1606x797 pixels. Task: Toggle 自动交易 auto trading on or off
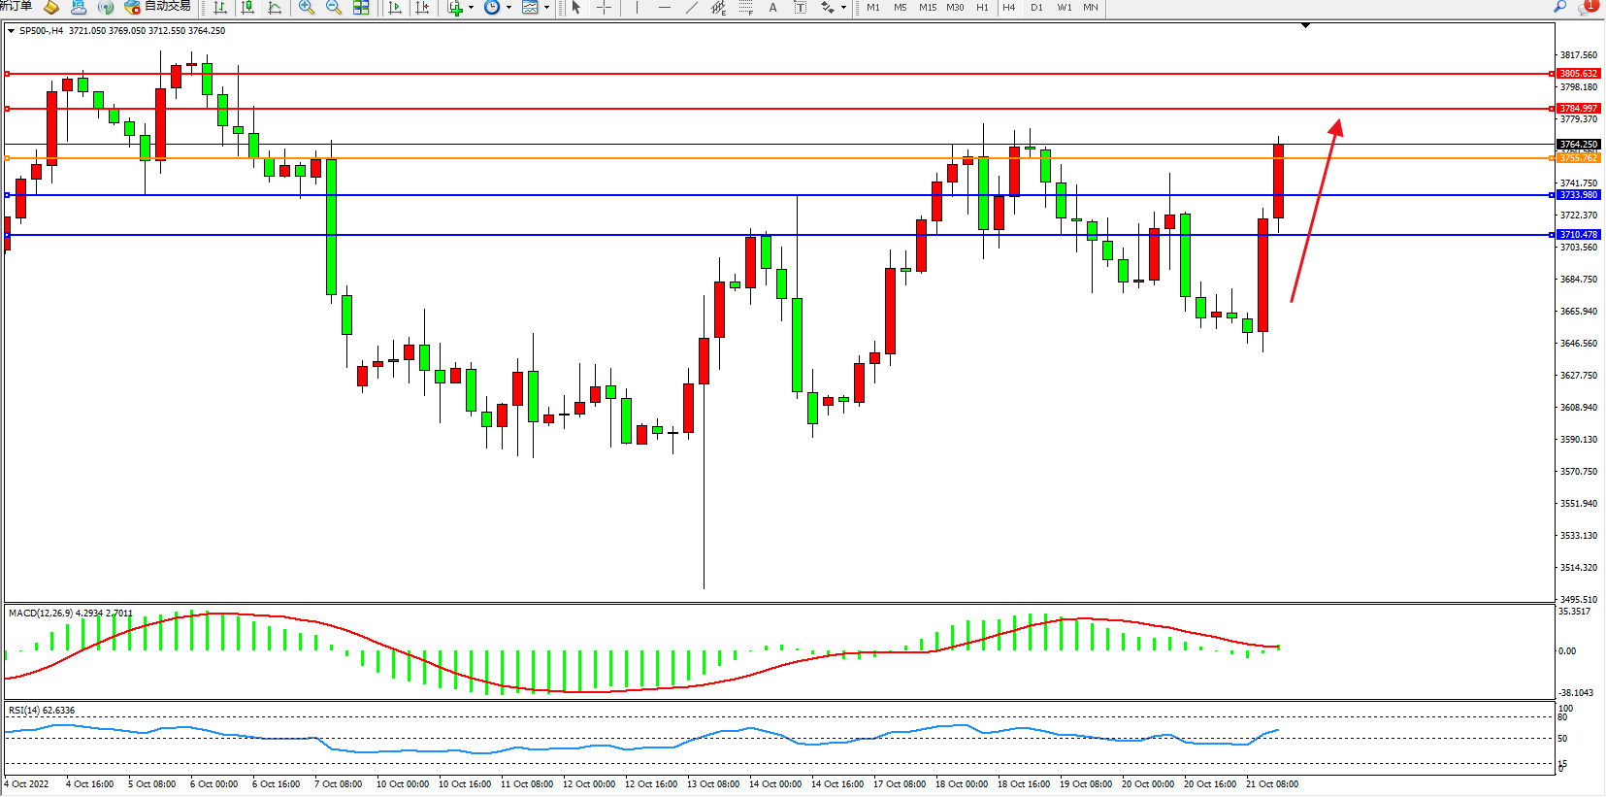tap(157, 7)
